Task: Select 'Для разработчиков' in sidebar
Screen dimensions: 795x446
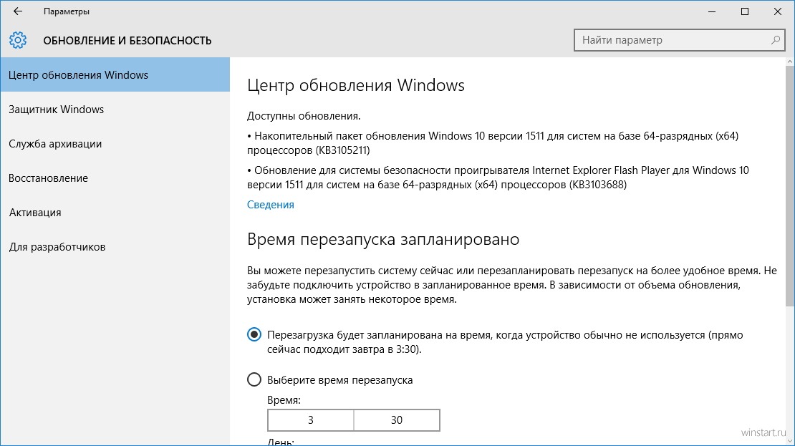Action: point(115,247)
